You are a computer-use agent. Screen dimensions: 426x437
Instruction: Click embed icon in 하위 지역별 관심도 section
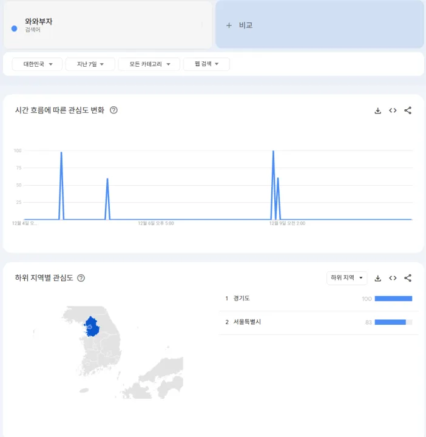point(393,278)
